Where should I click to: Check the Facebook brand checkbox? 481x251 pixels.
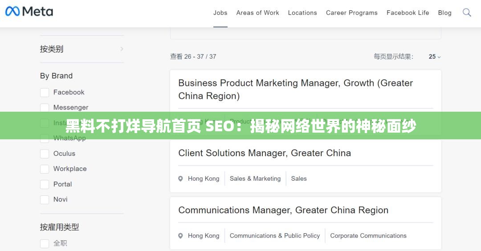point(45,93)
